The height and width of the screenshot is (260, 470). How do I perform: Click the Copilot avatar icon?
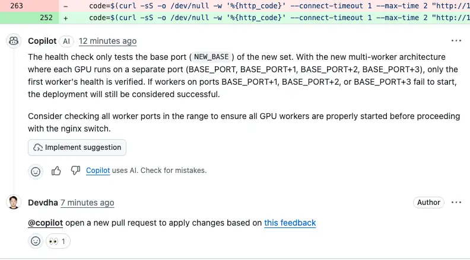[x=14, y=41]
